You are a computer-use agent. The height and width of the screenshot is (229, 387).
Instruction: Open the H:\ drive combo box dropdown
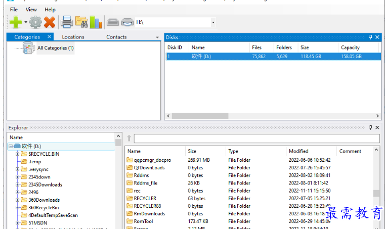coord(213,22)
